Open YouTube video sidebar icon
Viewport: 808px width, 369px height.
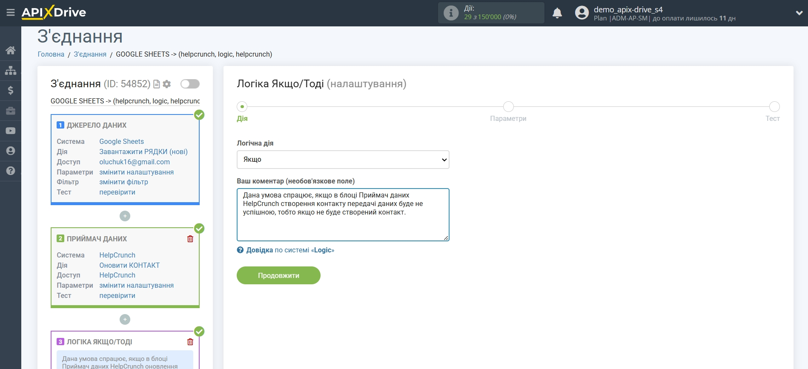tap(11, 131)
